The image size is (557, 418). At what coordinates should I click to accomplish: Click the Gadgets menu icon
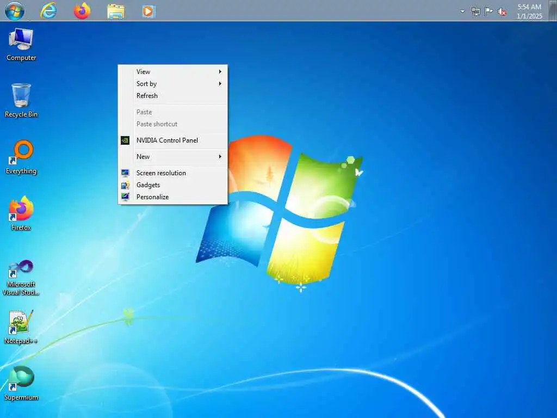click(125, 185)
